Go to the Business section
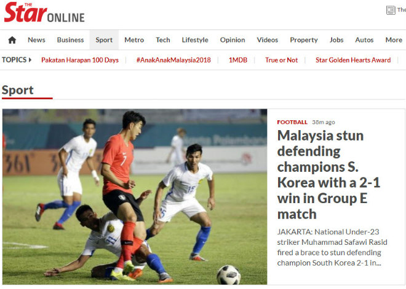The width and height of the screenshot is (406, 289). point(70,40)
